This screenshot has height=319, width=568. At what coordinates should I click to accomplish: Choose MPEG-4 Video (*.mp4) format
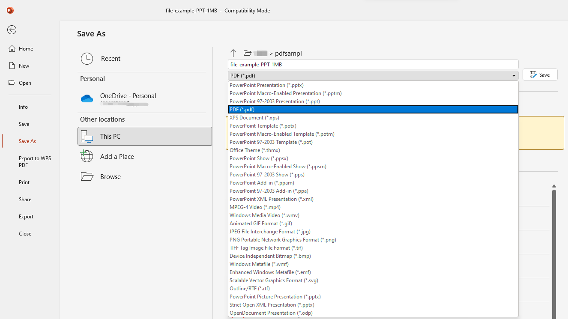coord(255,207)
